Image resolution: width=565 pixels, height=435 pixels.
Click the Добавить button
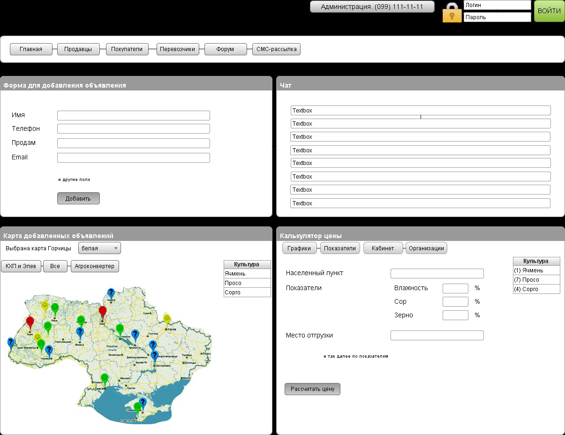(78, 198)
